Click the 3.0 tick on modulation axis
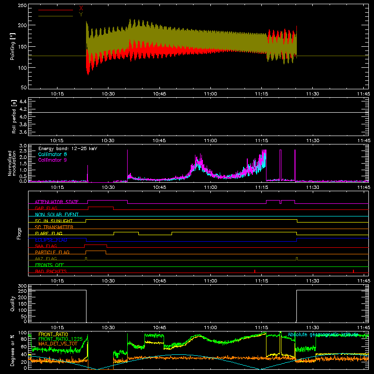 [23, 146]
